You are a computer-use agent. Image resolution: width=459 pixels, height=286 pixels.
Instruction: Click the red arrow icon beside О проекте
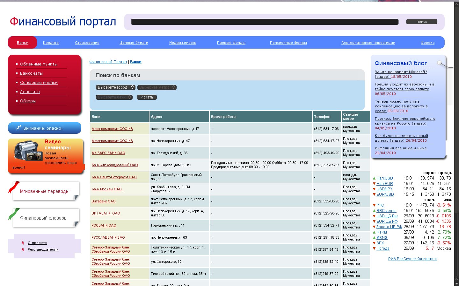[x=23, y=243]
